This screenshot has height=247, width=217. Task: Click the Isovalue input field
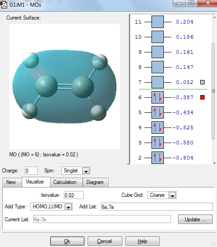click(x=74, y=195)
